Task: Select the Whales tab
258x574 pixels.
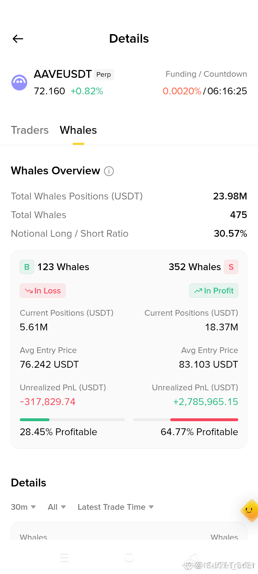Action: point(78,130)
